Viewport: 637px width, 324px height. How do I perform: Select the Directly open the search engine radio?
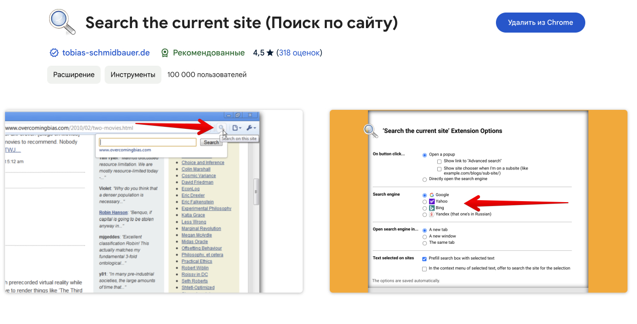point(425,179)
